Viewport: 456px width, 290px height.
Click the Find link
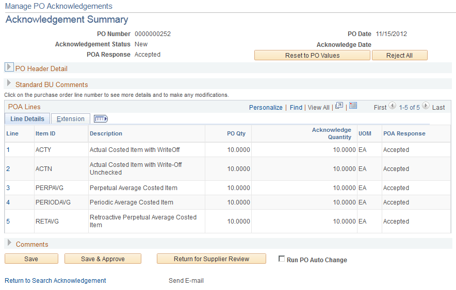[296, 108]
